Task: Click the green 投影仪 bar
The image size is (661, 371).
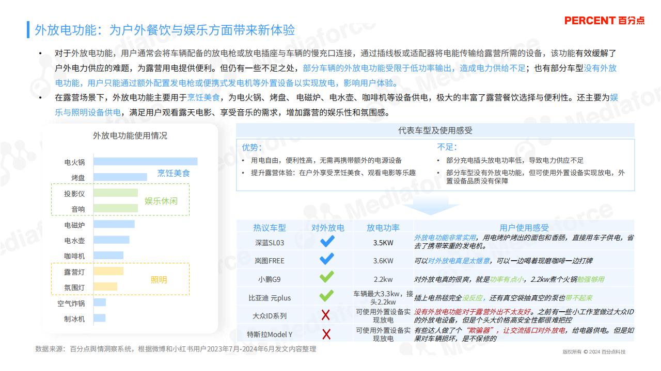Action: coord(115,193)
